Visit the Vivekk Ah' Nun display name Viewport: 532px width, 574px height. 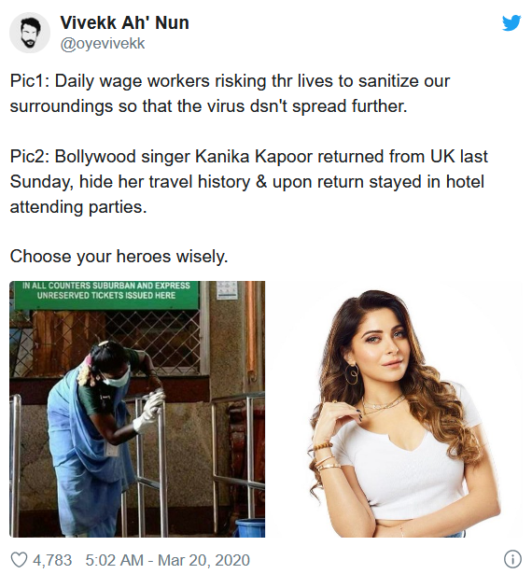124,23
